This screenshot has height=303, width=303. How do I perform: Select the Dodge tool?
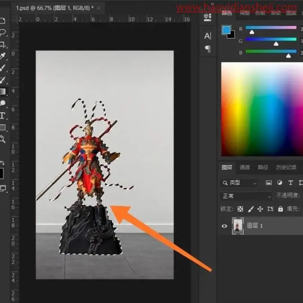tap(3, 103)
